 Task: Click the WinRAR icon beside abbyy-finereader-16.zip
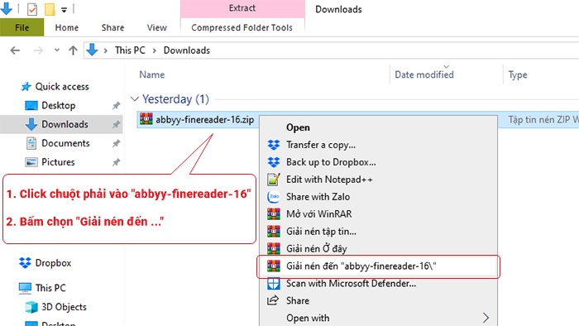tap(146, 119)
